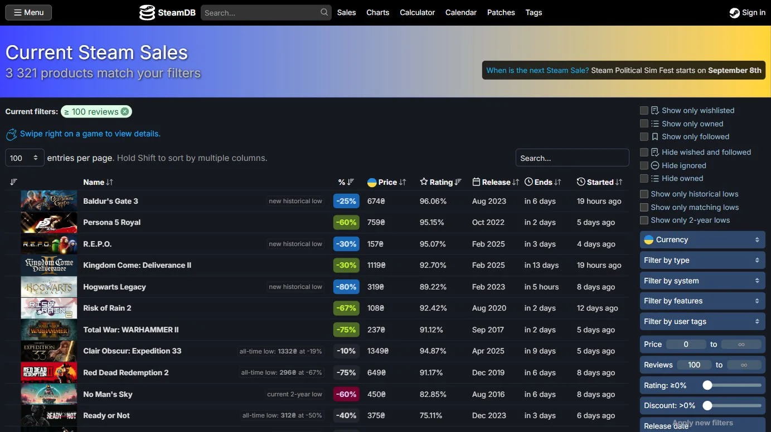Sort table by Ends column
This screenshot has width=771, height=432.
click(543, 182)
